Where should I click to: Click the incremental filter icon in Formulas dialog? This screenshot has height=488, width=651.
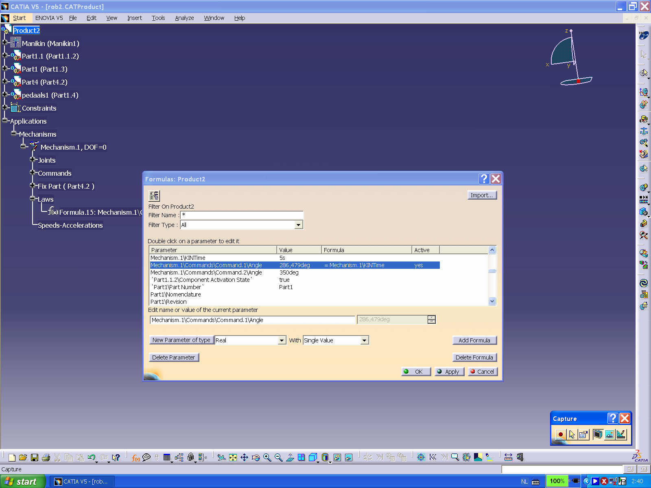point(154,196)
